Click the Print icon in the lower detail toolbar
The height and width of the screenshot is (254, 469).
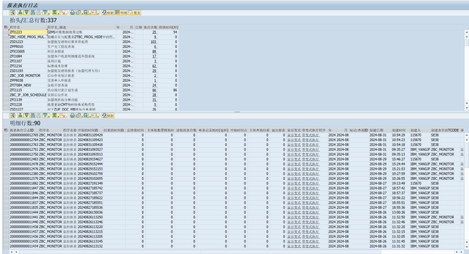click(x=73, y=115)
